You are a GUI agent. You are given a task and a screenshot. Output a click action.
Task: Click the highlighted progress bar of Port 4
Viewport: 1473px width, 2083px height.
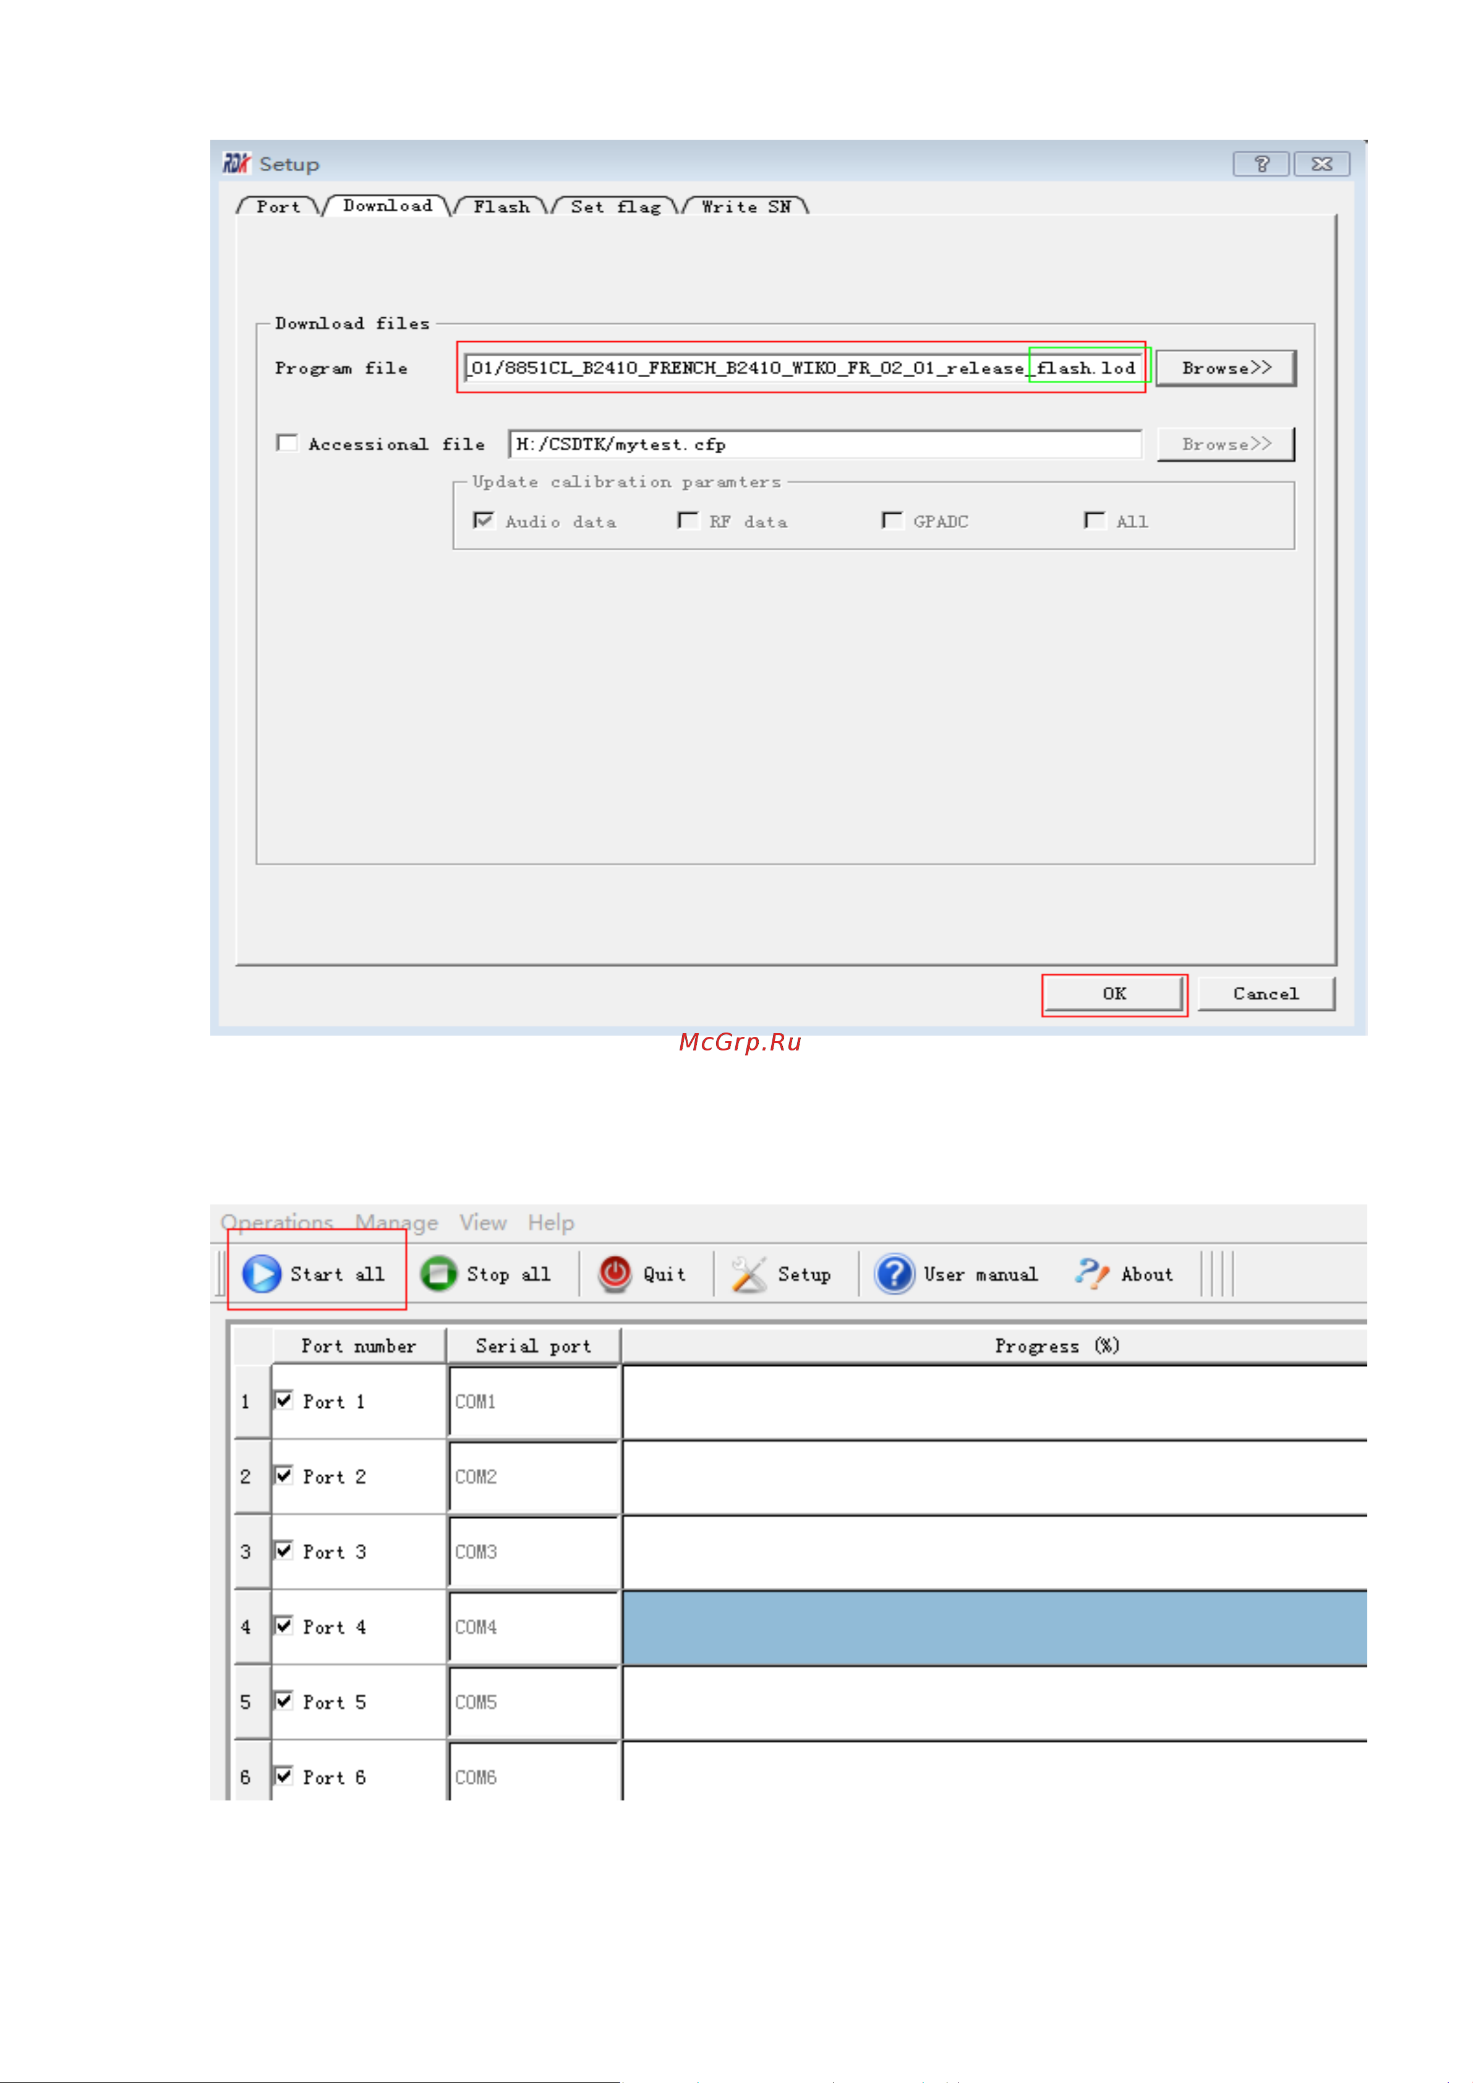click(x=995, y=1627)
